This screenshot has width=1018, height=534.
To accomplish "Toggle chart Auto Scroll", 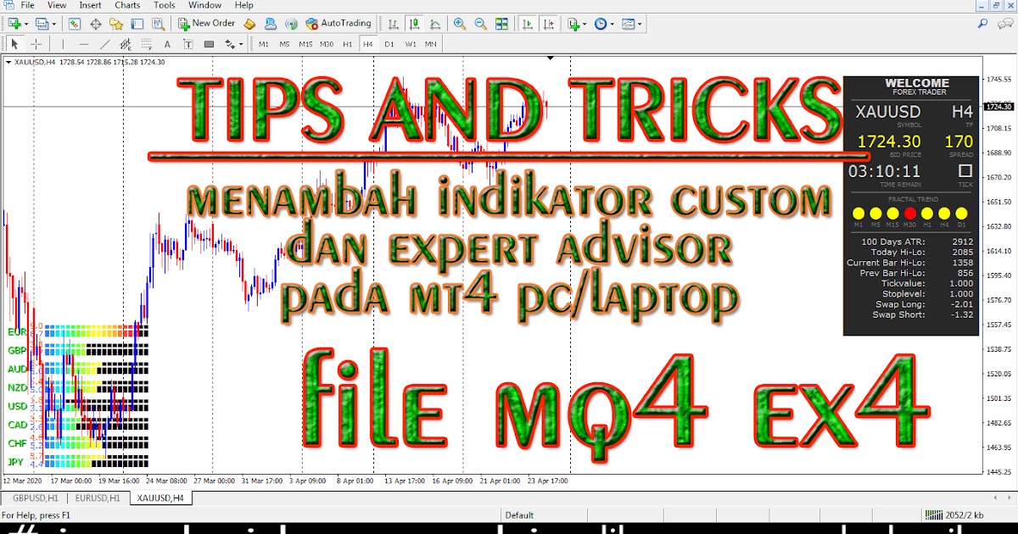I will click(x=527, y=24).
